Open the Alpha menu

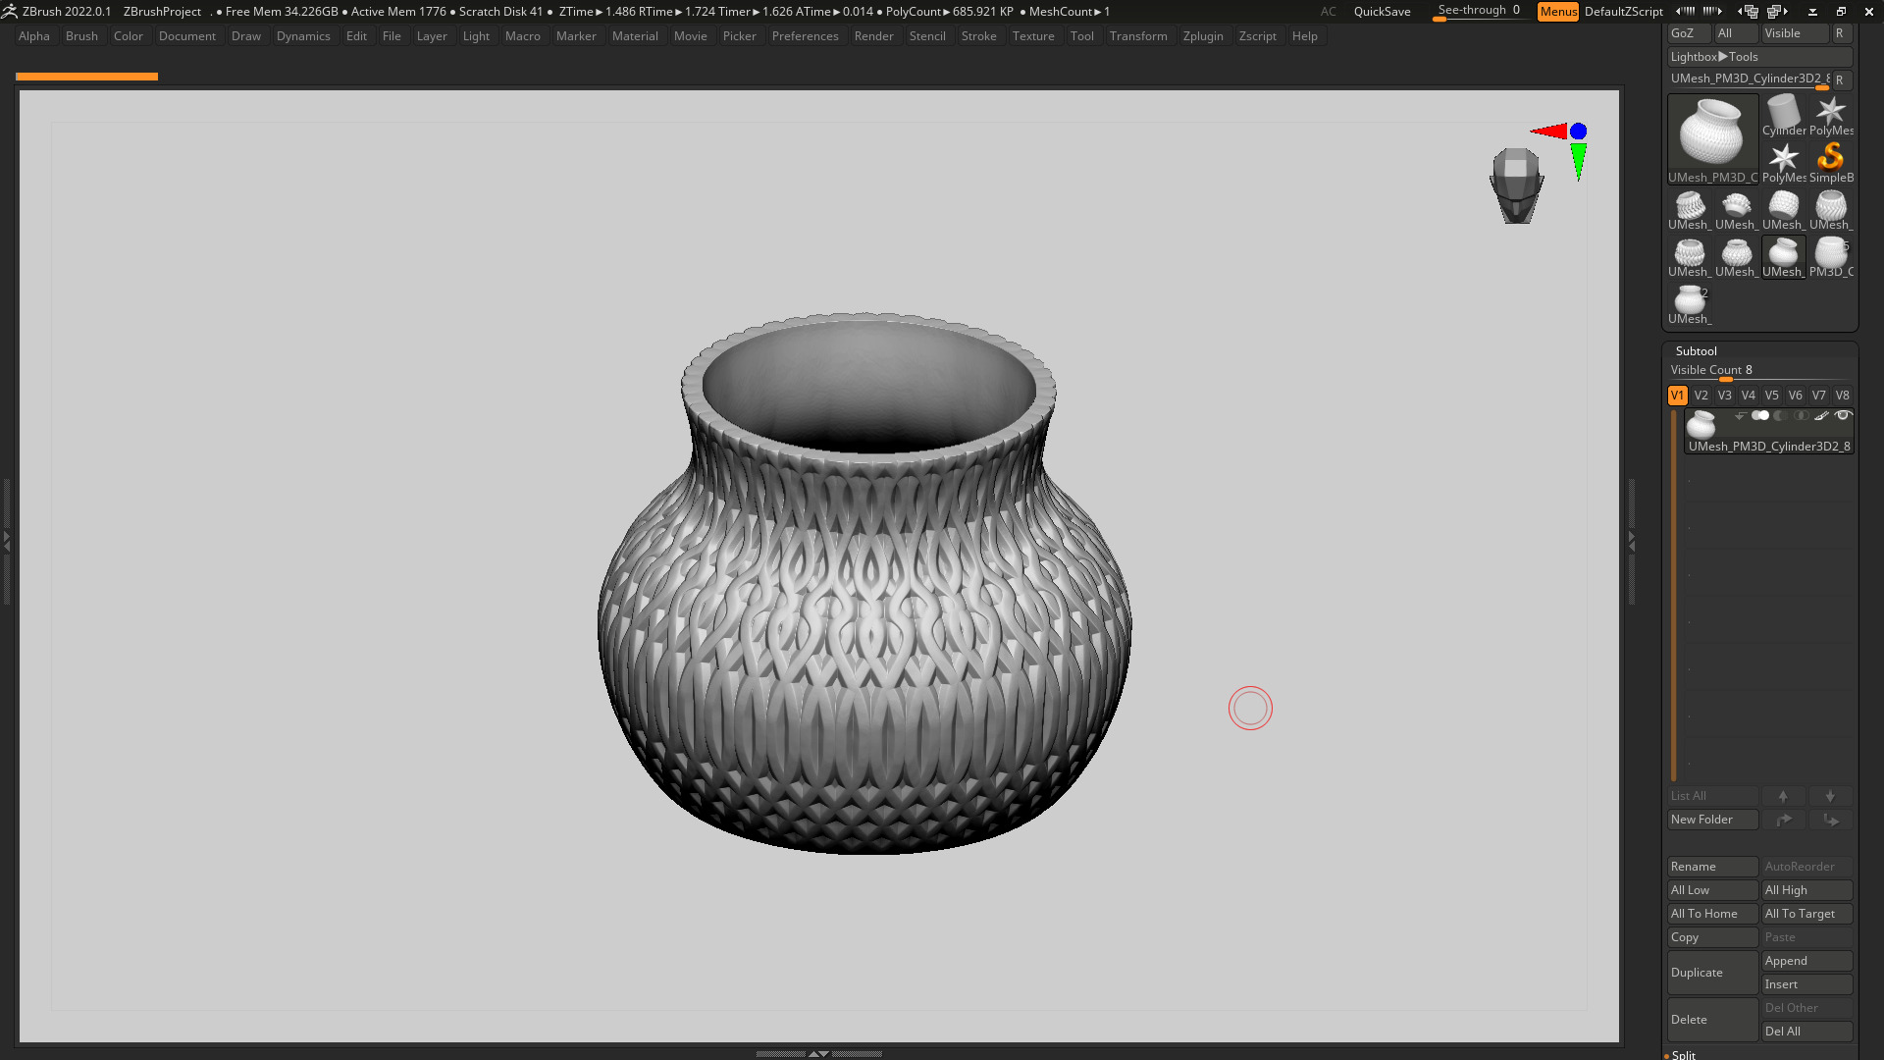coord(34,36)
